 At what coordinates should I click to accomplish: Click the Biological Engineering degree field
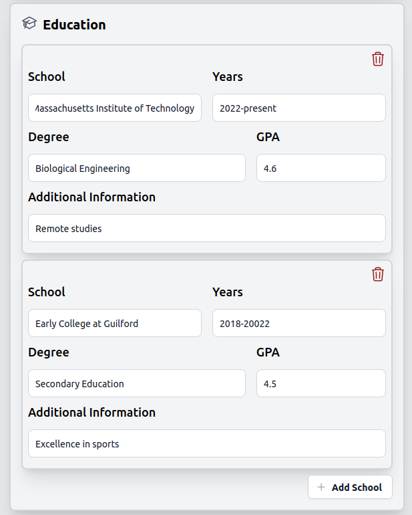tap(137, 169)
